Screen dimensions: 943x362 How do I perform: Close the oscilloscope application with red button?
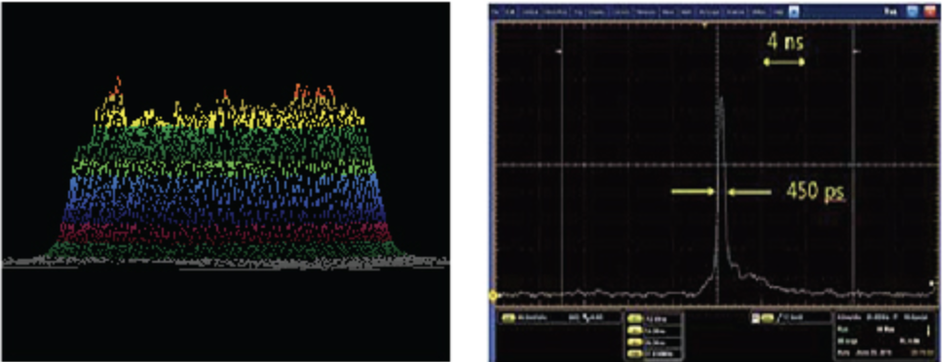pos(930,12)
